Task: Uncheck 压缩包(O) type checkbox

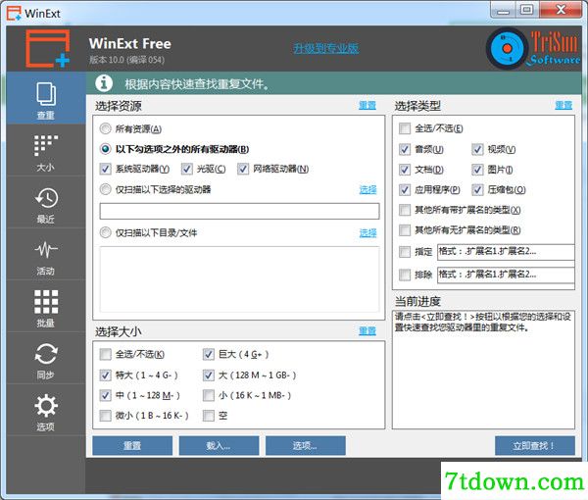Action: pyautogui.click(x=477, y=190)
